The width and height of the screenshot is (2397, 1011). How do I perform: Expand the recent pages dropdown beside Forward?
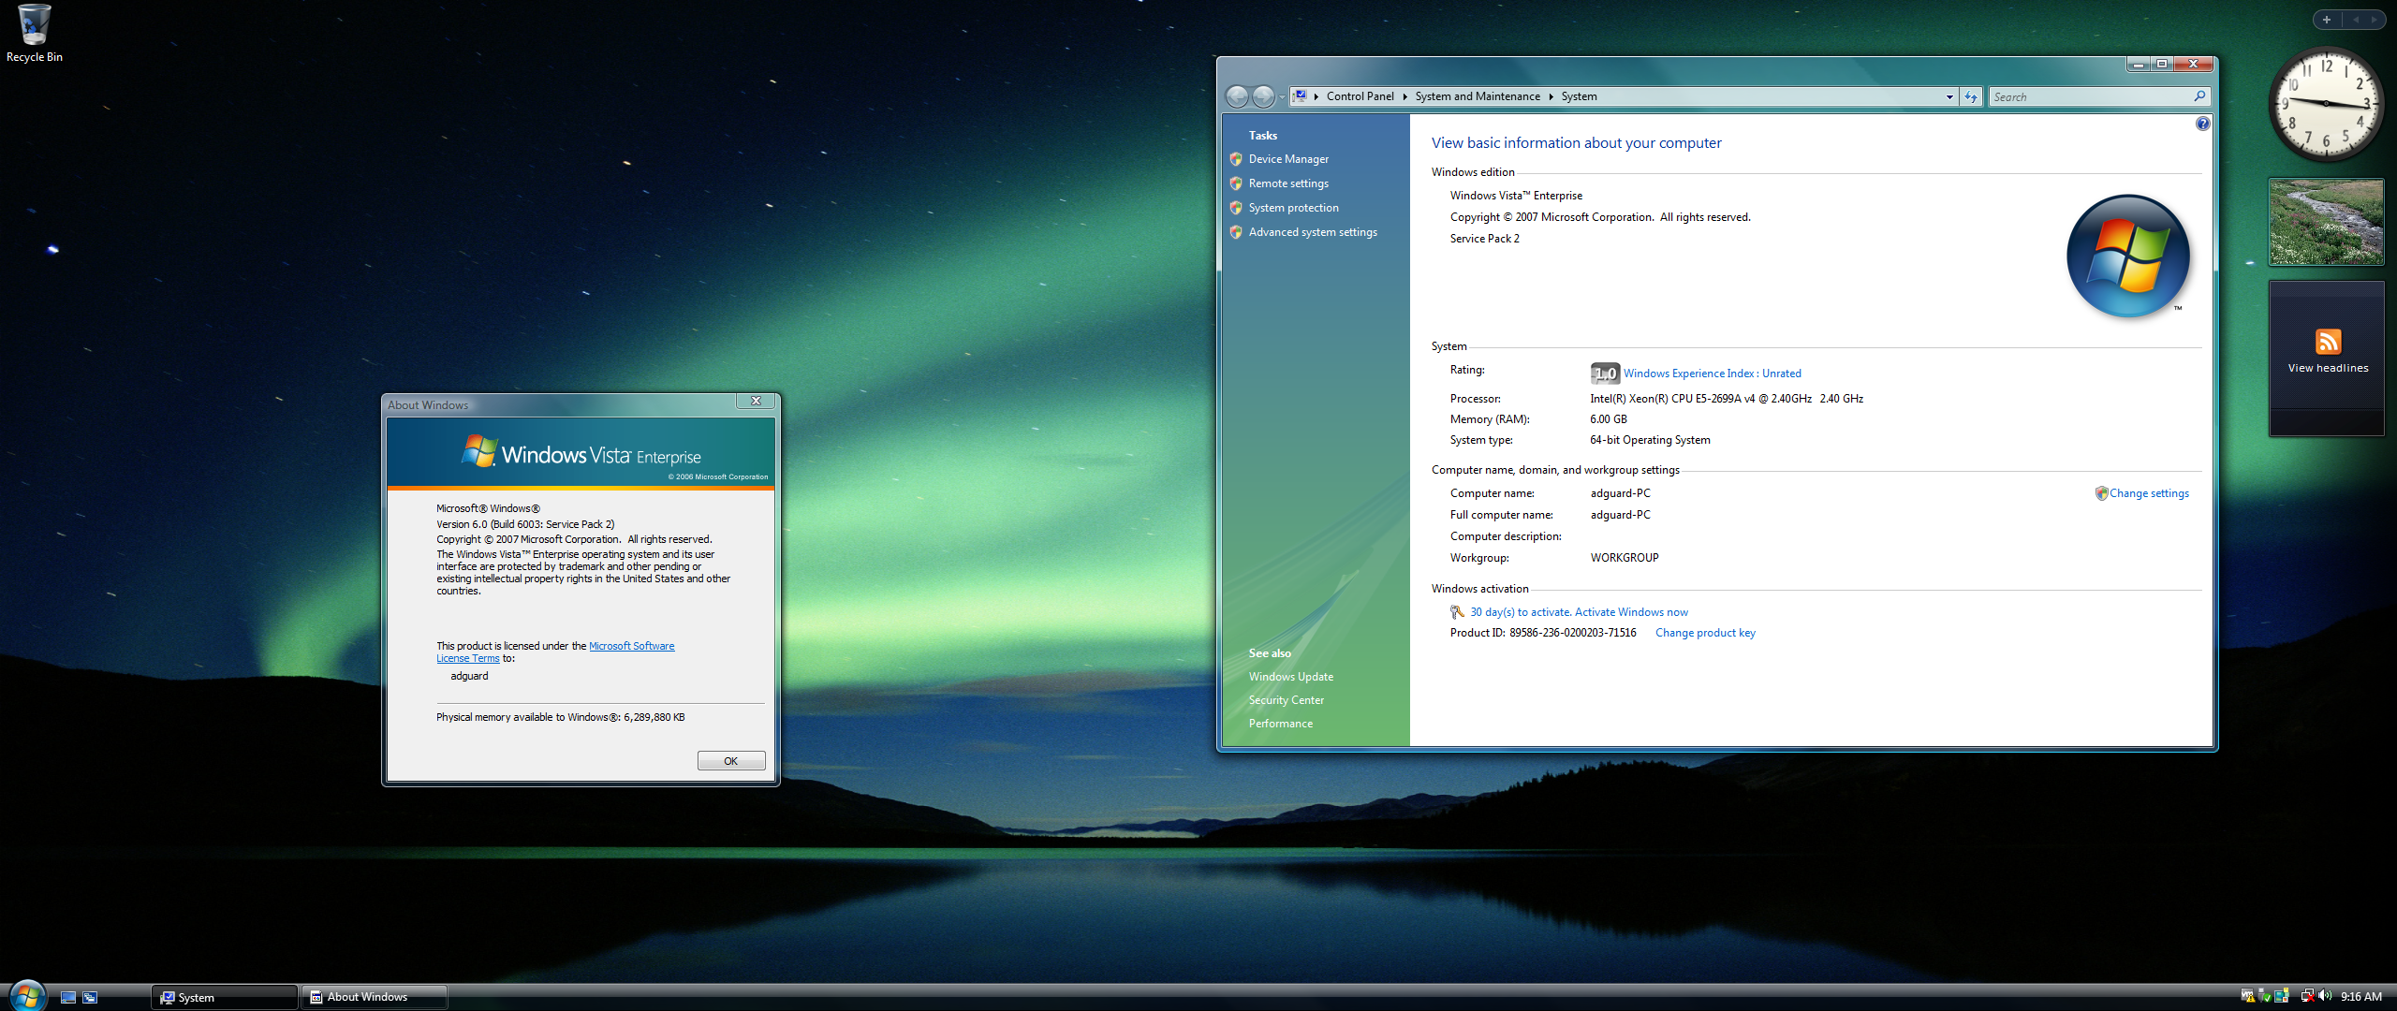1282,96
